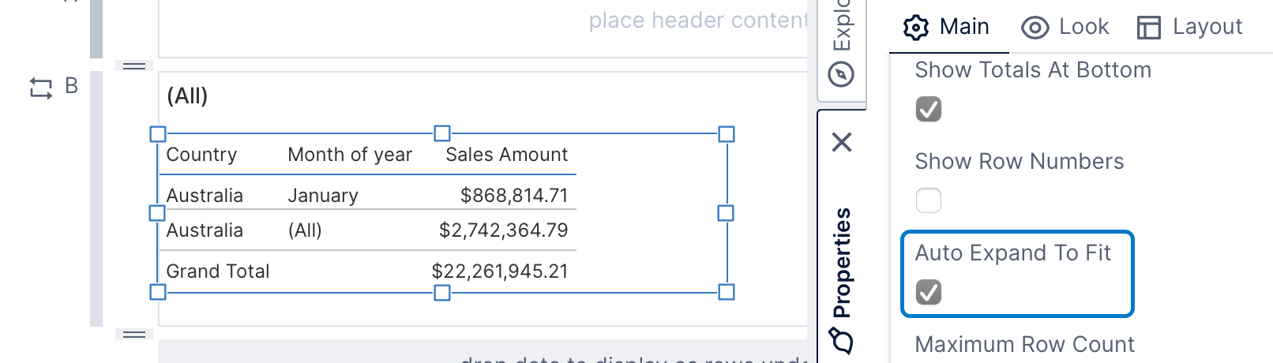Uncheck Show Totals At Bottom
The height and width of the screenshot is (363, 1273).
[x=929, y=109]
